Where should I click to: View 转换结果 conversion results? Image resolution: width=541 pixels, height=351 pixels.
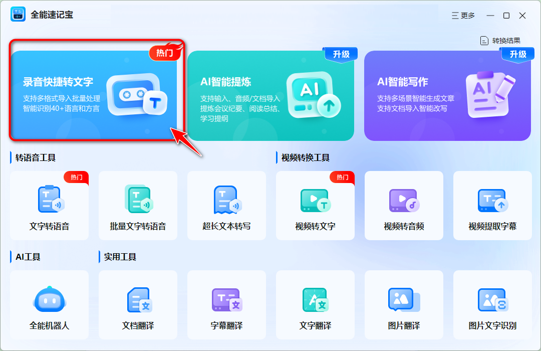500,41
